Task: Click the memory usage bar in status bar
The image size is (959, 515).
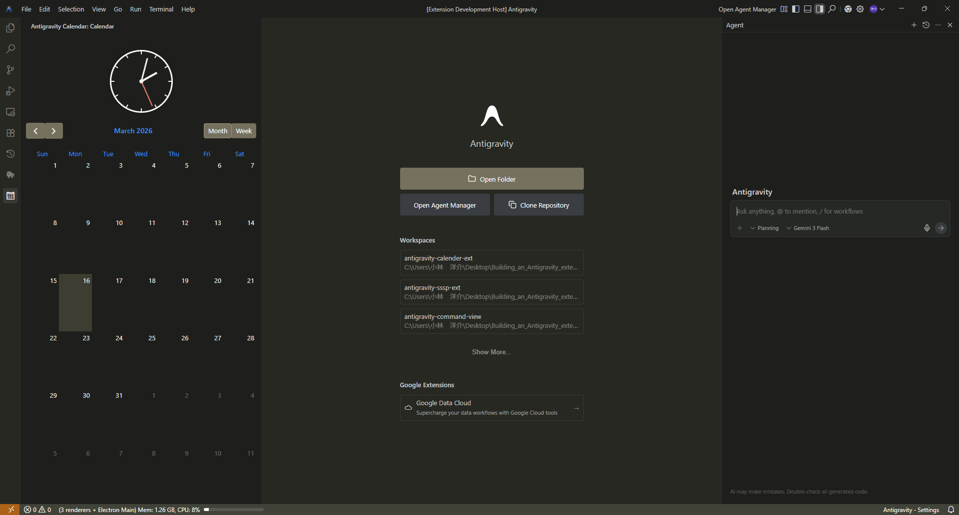Action: click(234, 510)
